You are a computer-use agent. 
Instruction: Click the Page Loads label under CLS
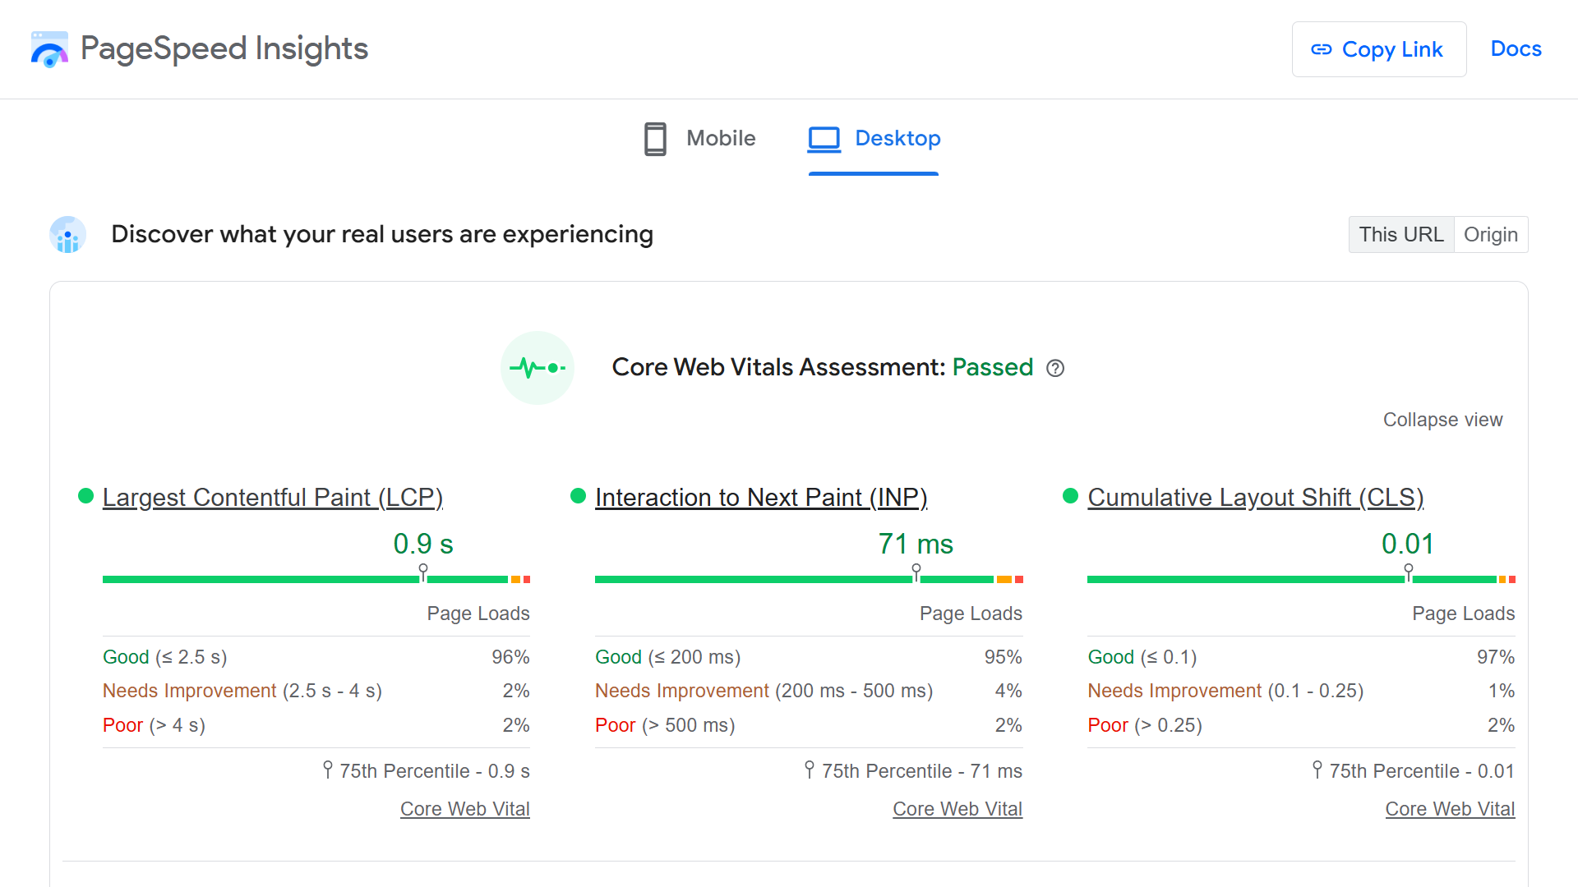click(1463, 614)
